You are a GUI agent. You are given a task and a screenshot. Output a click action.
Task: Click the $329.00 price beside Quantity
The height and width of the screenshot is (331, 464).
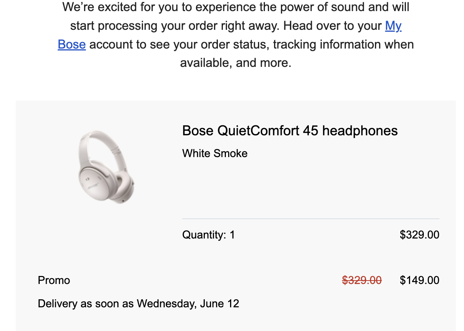click(419, 234)
